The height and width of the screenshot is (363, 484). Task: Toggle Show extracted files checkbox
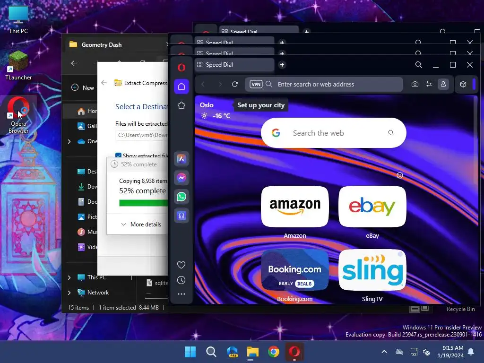pos(118,156)
